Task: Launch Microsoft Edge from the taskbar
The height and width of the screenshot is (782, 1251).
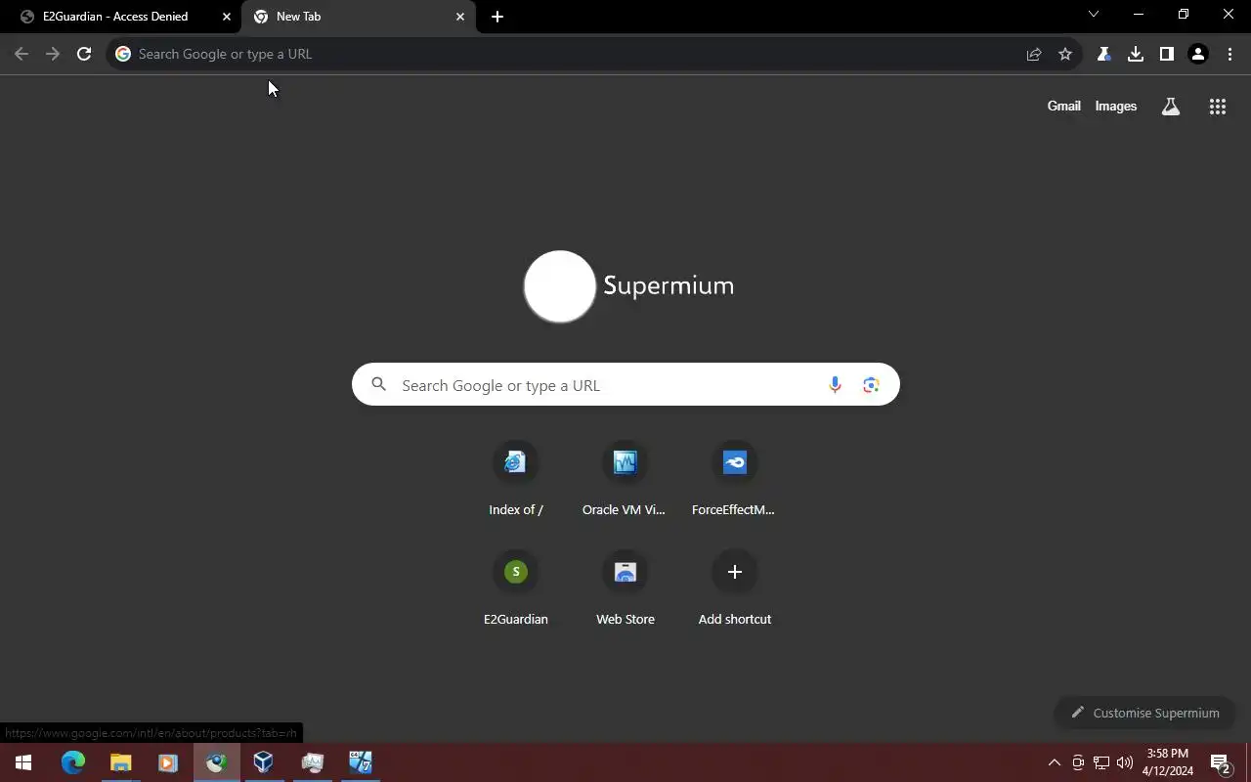Action: click(x=73, y=762)
